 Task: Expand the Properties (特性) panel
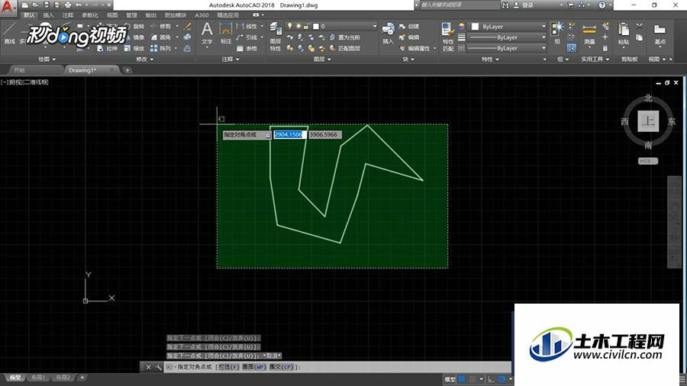tap(490, 59)
